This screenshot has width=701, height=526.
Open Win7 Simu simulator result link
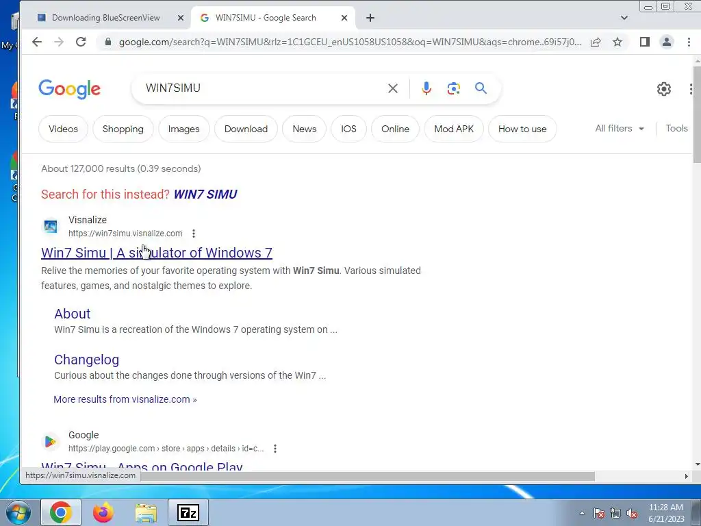(157, 253)
